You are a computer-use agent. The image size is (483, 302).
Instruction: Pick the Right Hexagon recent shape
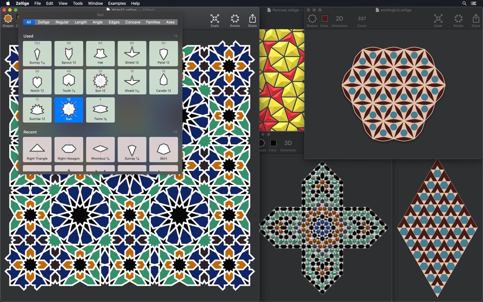point(69,150)
